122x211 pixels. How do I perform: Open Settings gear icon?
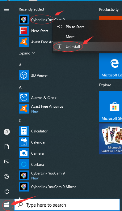coord(7,176)
